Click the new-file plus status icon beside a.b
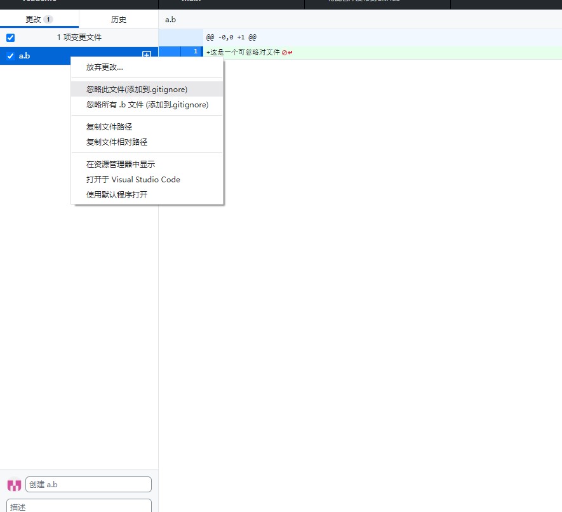 146,56
